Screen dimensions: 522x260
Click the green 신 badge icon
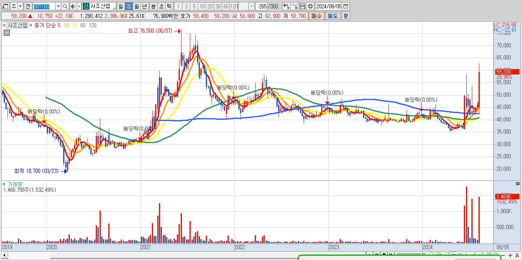[86, 6]
